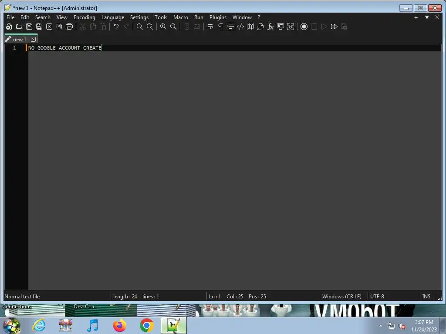Launch Internet Explorer from taskbar
The width and height of the screenshot is (446, 334).
(39, 325)
